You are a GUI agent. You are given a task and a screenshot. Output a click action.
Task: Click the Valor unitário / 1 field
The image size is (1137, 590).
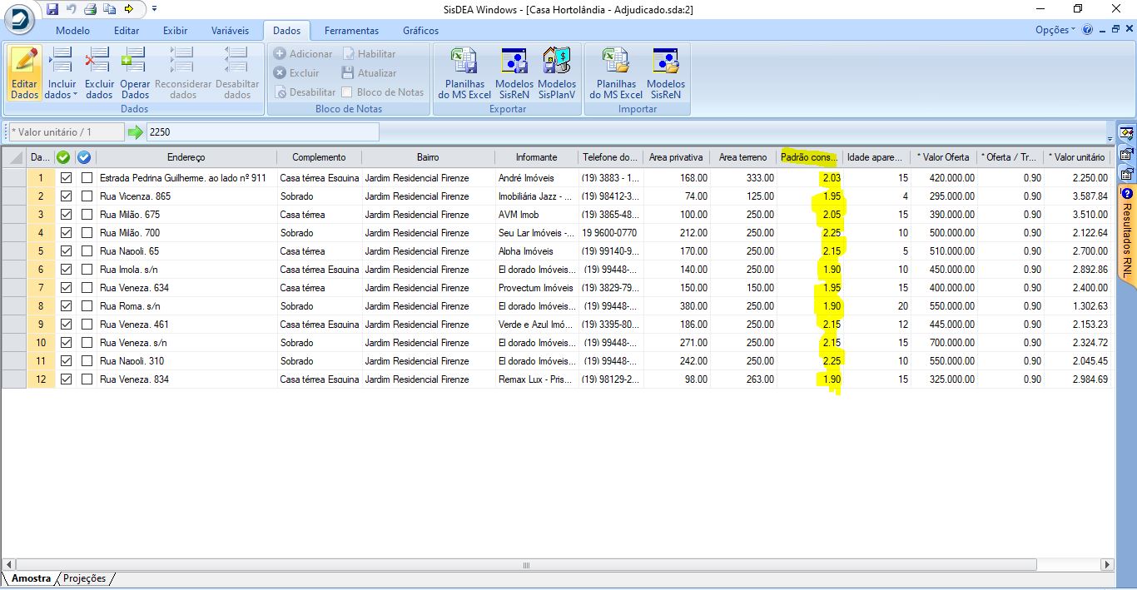point(66,131)
